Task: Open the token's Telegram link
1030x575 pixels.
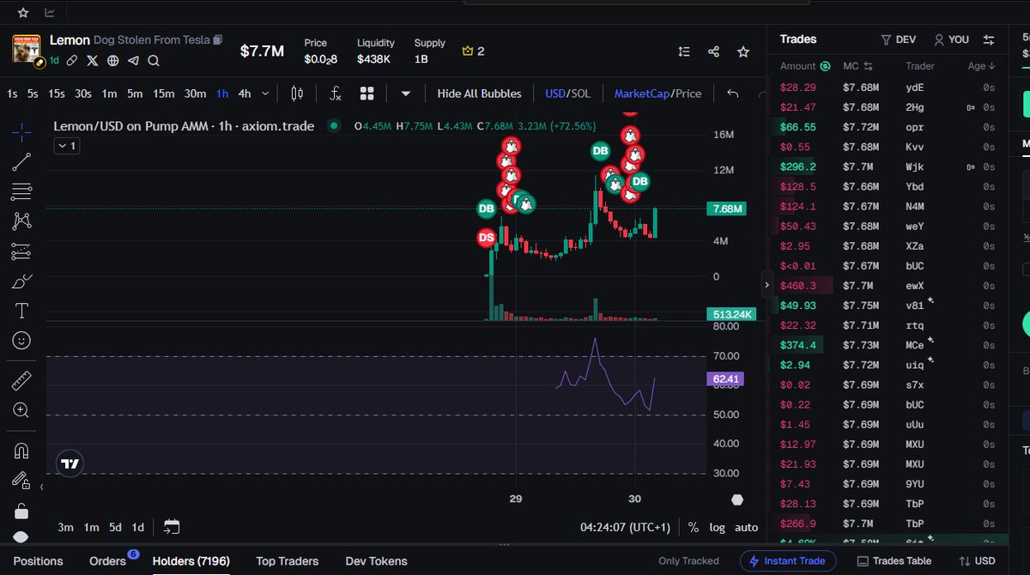Action: point(133,61)
